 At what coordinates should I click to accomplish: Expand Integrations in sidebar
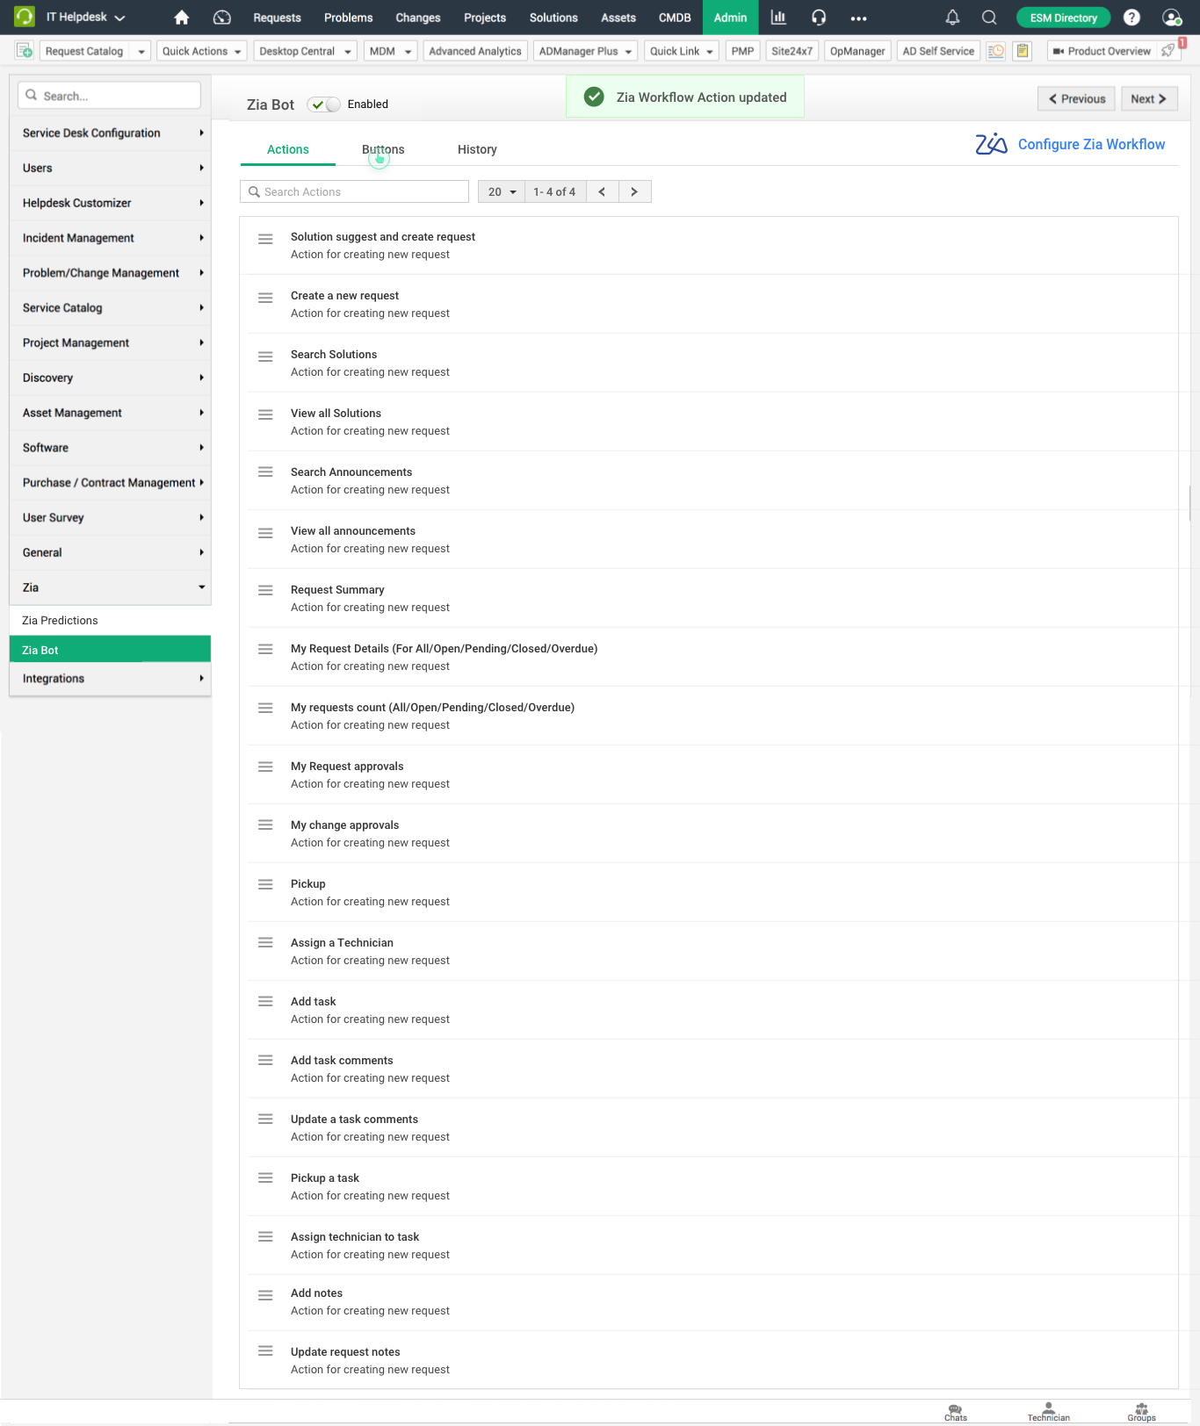click(x=110, y=679)
